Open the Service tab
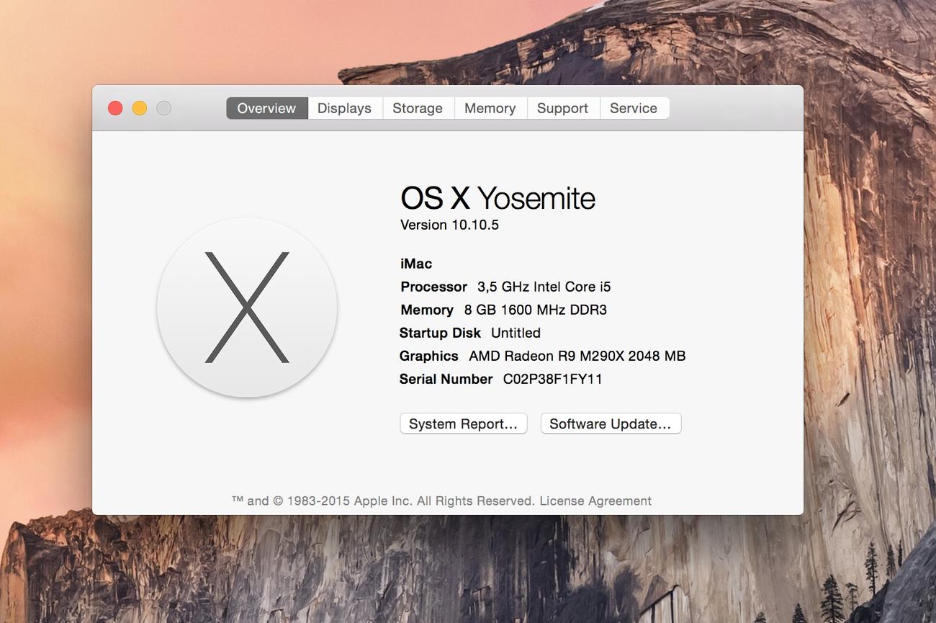936x623 pixels. click(x=634, y=108)
